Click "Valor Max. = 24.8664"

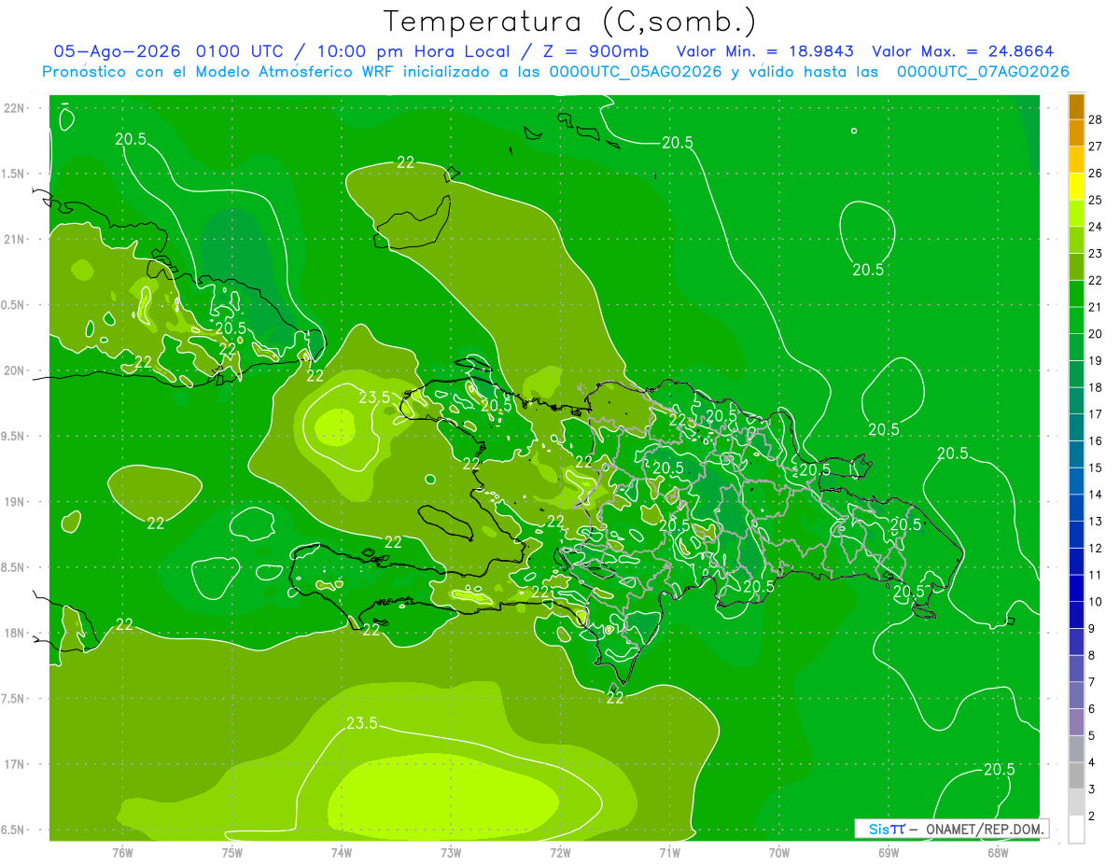(x=962, y=51)
